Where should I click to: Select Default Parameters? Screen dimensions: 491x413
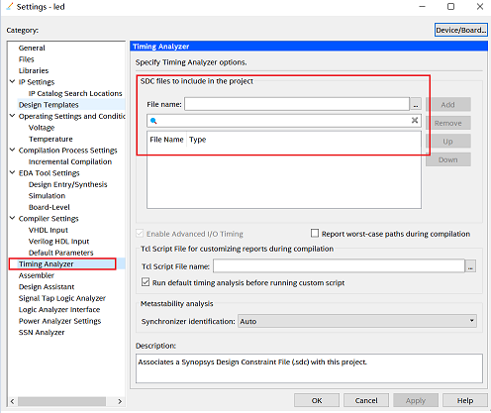point(60,253)
